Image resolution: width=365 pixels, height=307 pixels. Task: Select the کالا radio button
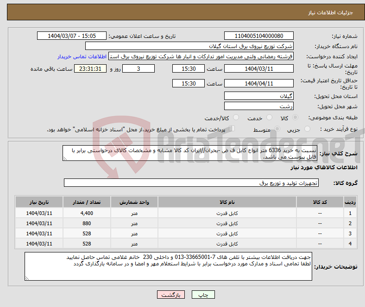coord(296,118)
